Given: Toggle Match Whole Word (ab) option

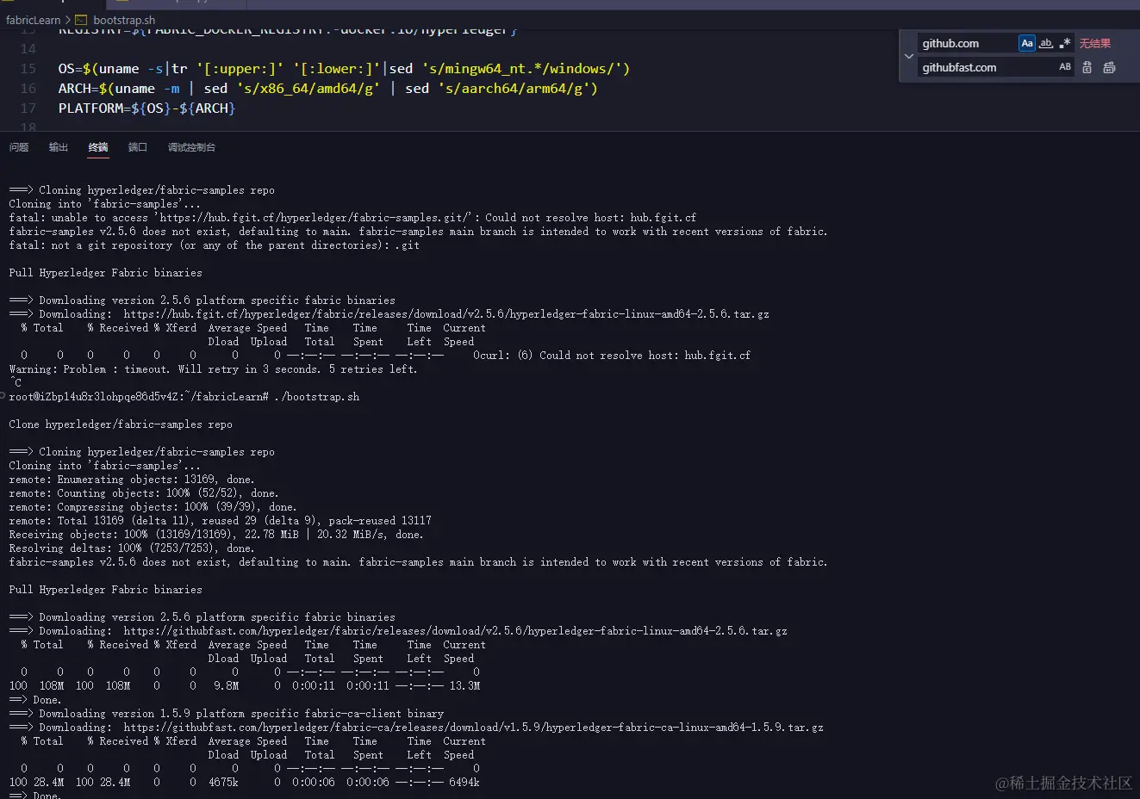Looking at the screenshot, I should tap(1046, 43).
